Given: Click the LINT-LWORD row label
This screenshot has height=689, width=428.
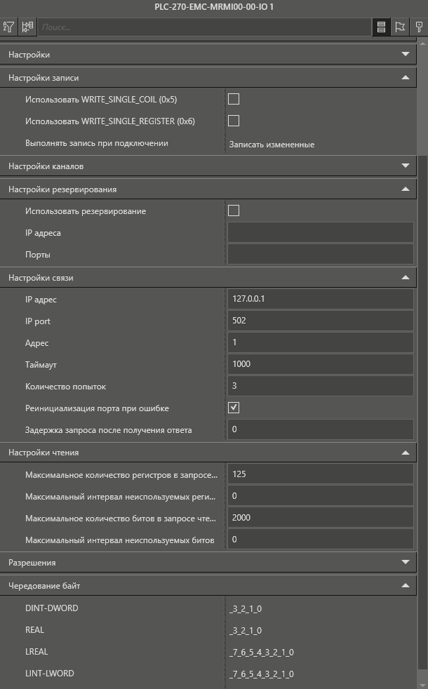Looking at the screenshot, I should pos(50,673).
